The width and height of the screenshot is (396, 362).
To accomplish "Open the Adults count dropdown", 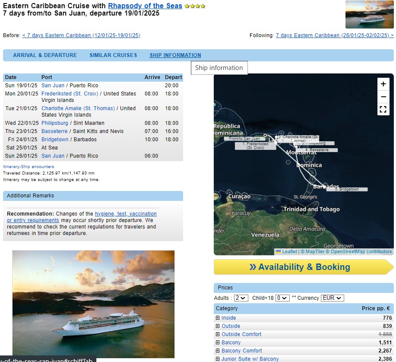I will (x=241, y=298).
